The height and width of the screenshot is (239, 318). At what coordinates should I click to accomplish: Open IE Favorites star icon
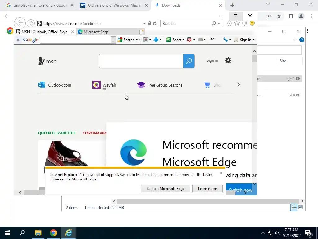point(237,23)
